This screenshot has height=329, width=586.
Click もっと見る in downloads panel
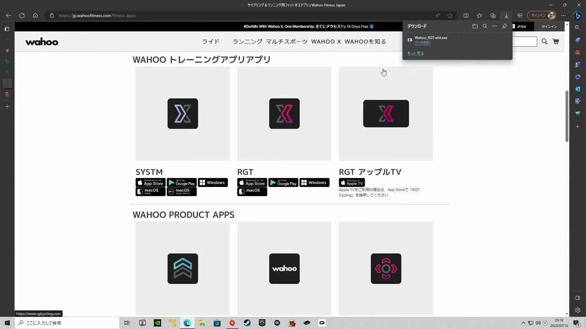coord(416,53)
